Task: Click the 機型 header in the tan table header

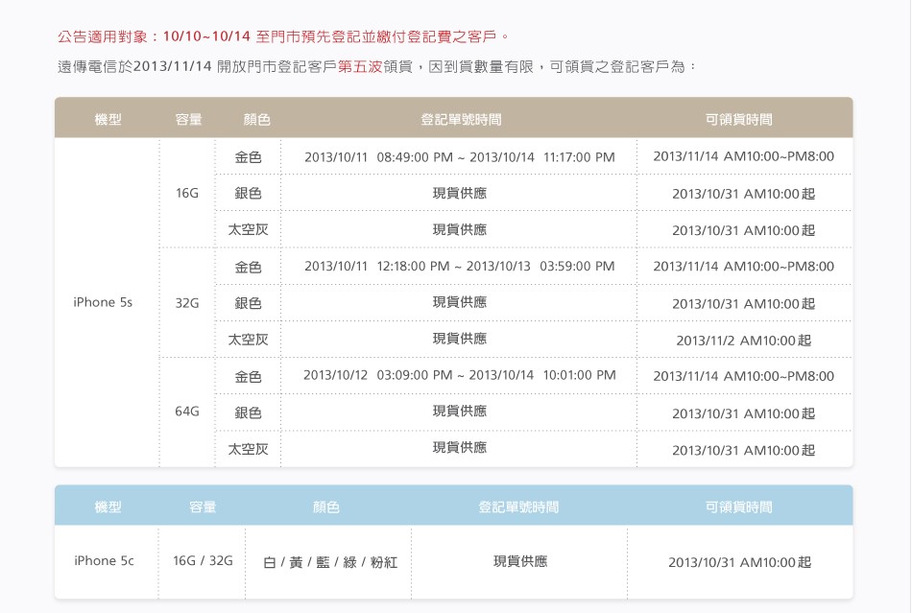Action: click(108, 119)
